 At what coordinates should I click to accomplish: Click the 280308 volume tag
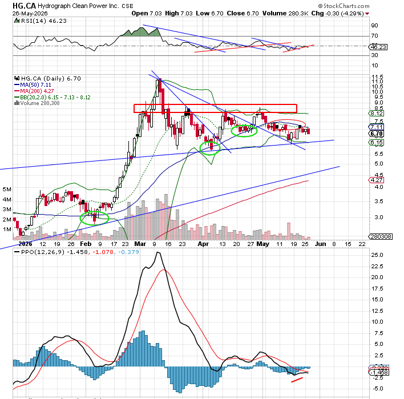(381, 237)
